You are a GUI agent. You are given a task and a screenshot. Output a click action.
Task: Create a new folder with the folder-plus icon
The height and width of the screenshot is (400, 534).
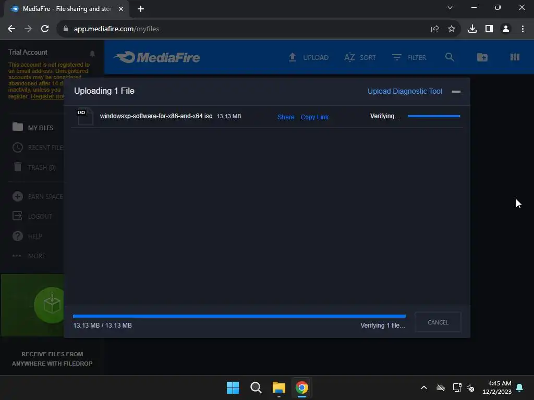(482, 57)
